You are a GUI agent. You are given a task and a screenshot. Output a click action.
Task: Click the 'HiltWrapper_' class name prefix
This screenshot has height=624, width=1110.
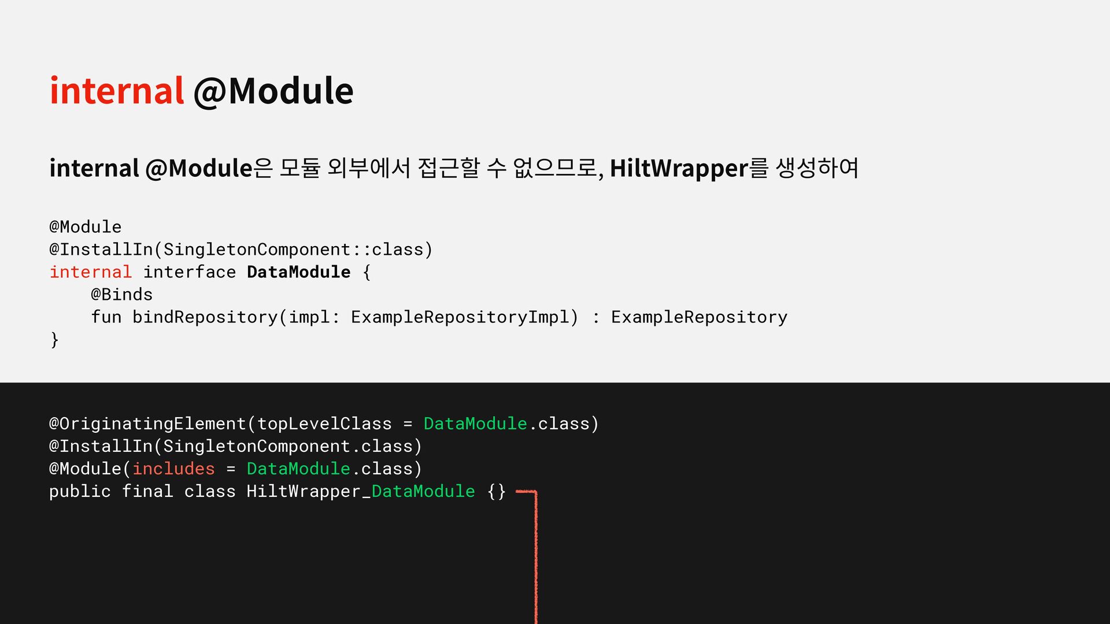(x=308, y=492)
